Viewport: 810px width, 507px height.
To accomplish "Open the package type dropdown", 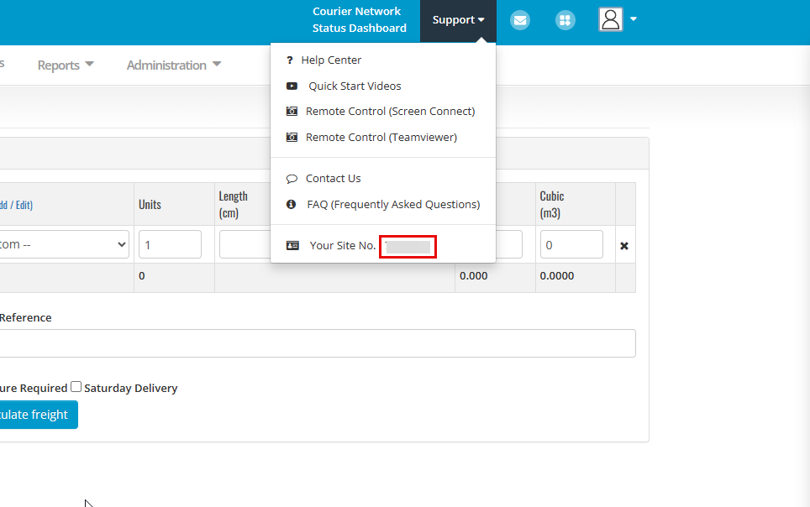I will (x=64, y=244).
